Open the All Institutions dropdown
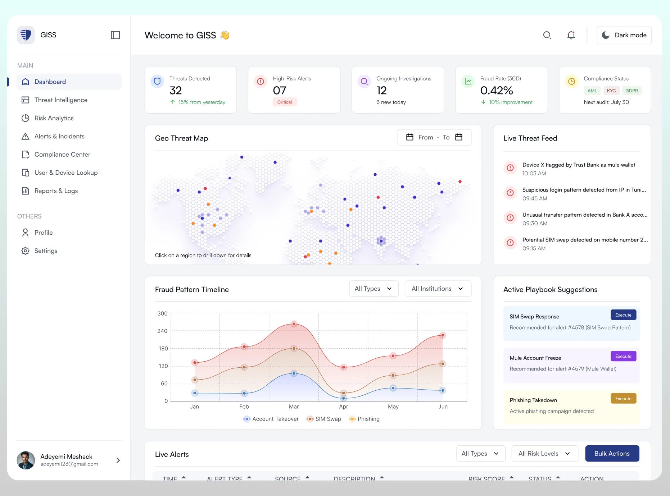The height and width of the screenshot is (496, 670). [438, 289]
